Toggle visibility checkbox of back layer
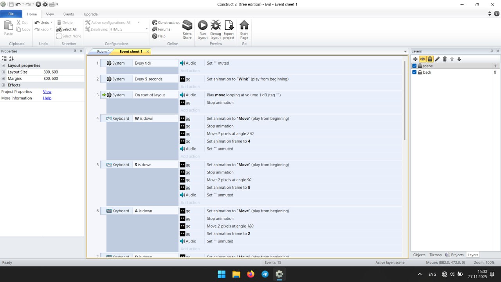This screenshot has width=501, height=282. [x=414, y=72]
